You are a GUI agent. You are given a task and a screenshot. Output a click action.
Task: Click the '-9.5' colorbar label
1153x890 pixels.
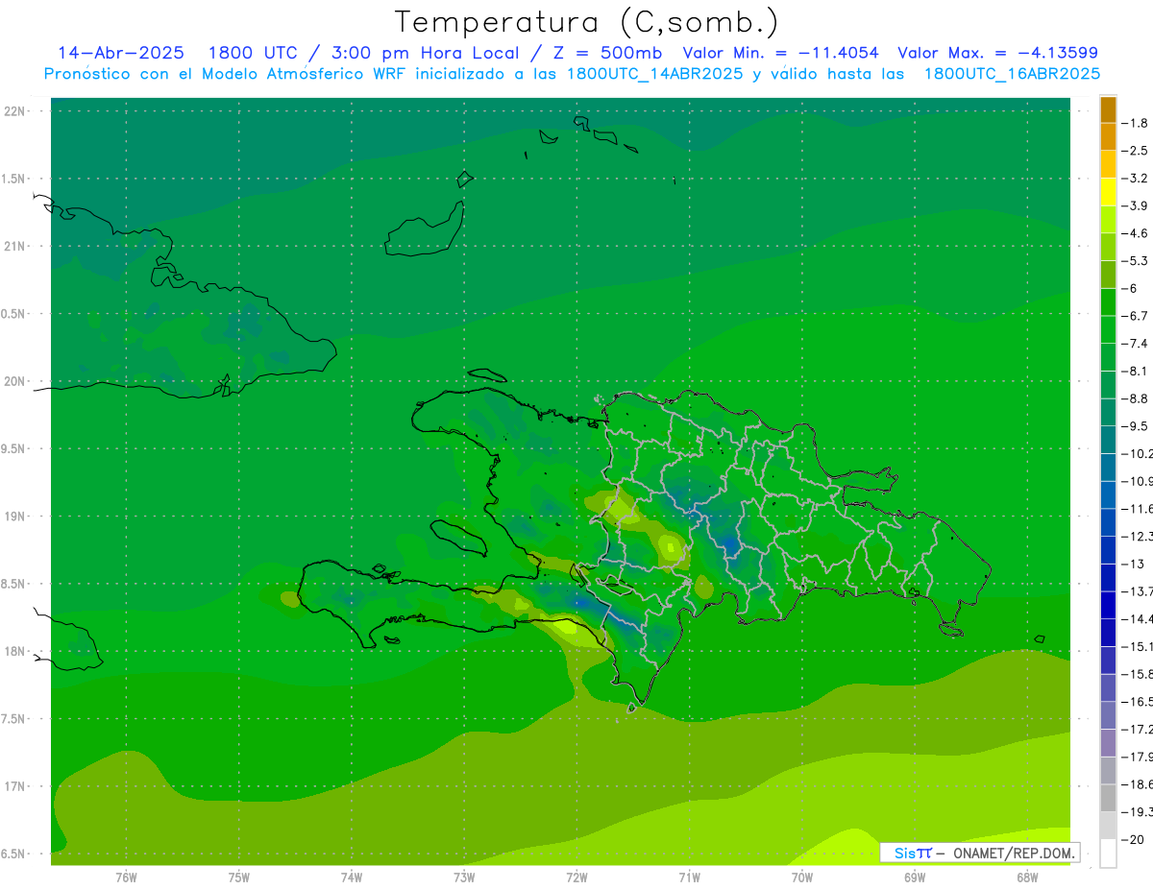[1135, 426]
